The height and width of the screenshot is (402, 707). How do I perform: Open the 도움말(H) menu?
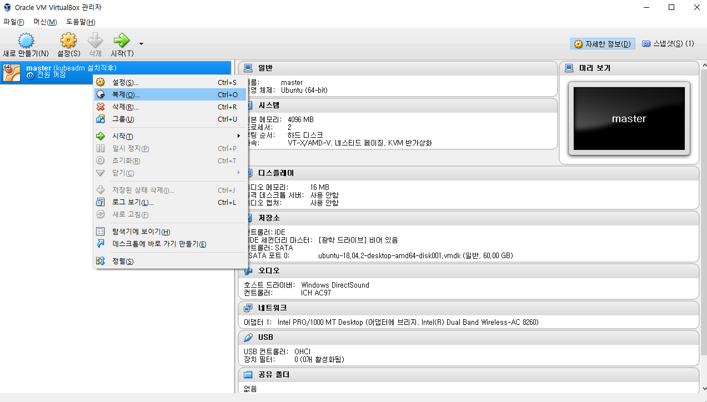click(81, 22)
